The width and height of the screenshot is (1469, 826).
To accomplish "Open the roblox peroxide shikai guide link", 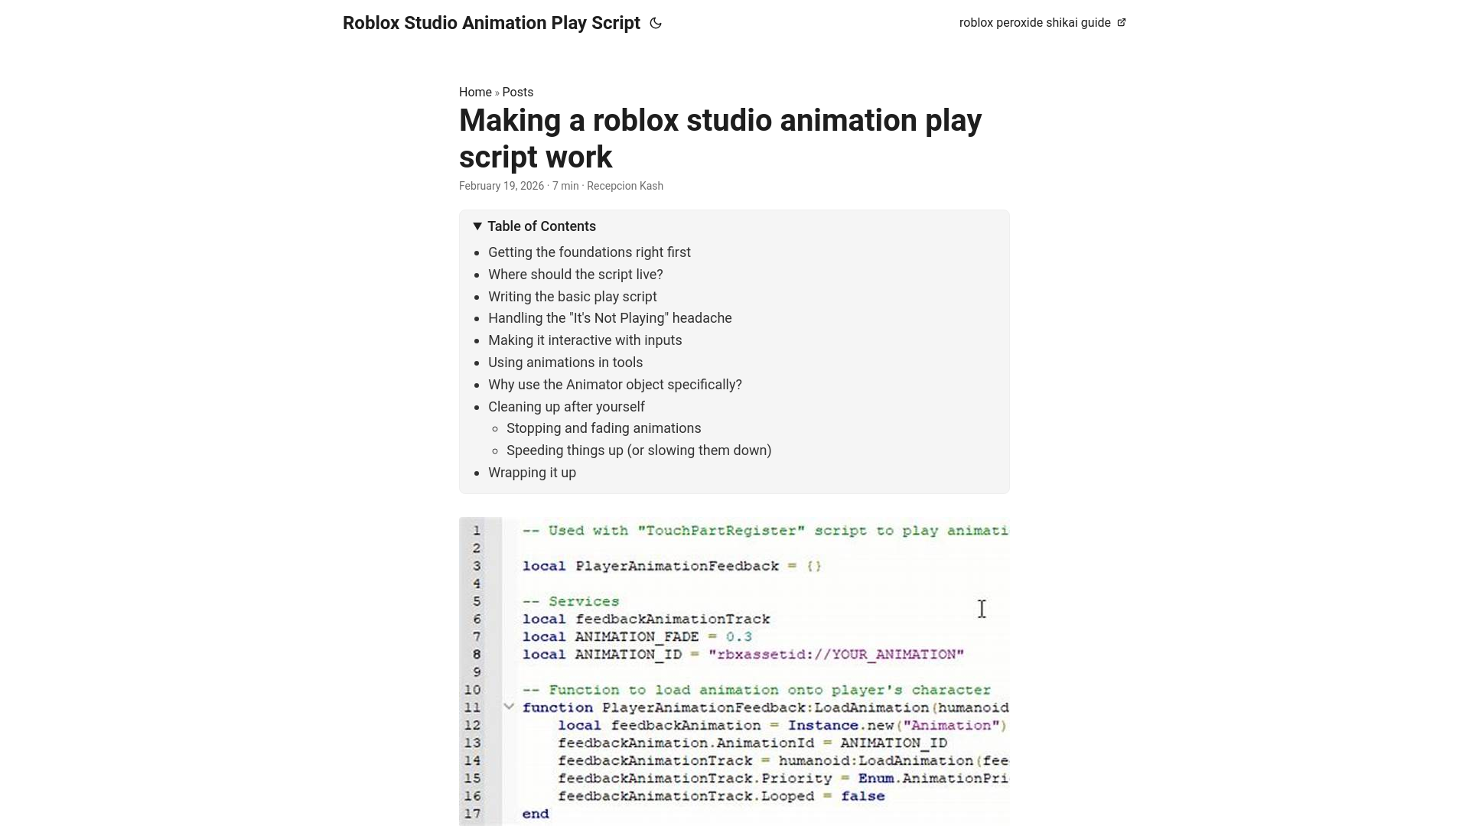I will pyautogui.click(x=1042, y=23).
